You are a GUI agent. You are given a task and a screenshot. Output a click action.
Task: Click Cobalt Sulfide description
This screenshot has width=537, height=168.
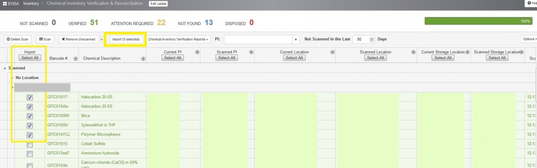[x=93, y=144]
